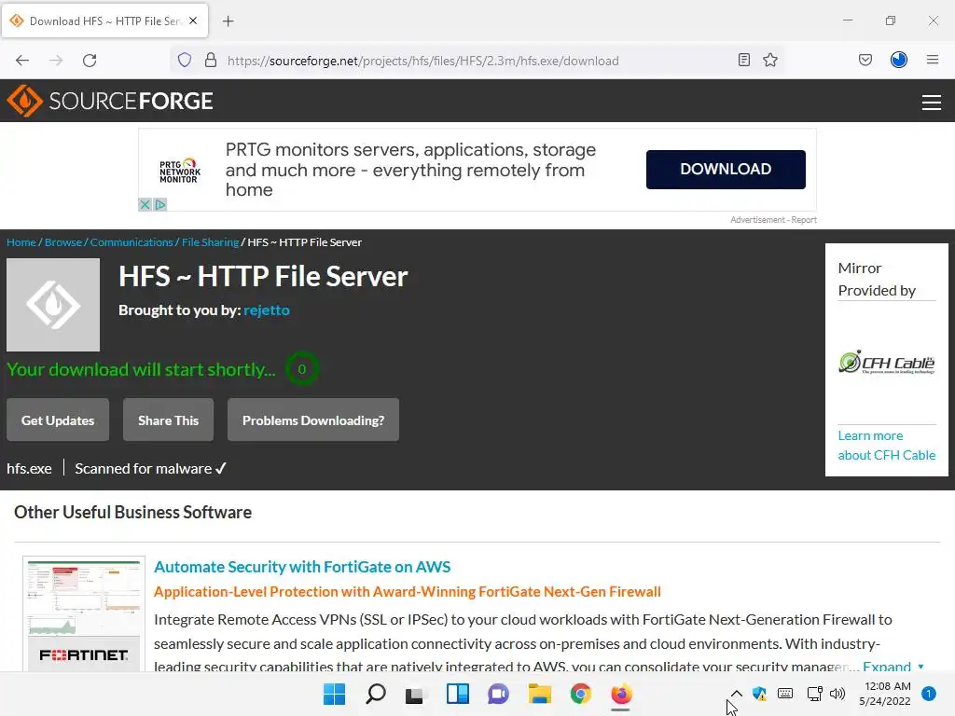Click the Application-Level Protection subtitle
The width and height of the screenshot is (955, 716).
click(x=407, y=592)
